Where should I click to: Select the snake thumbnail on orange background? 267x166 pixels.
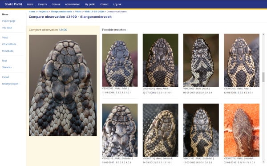[x=242, y=130]
